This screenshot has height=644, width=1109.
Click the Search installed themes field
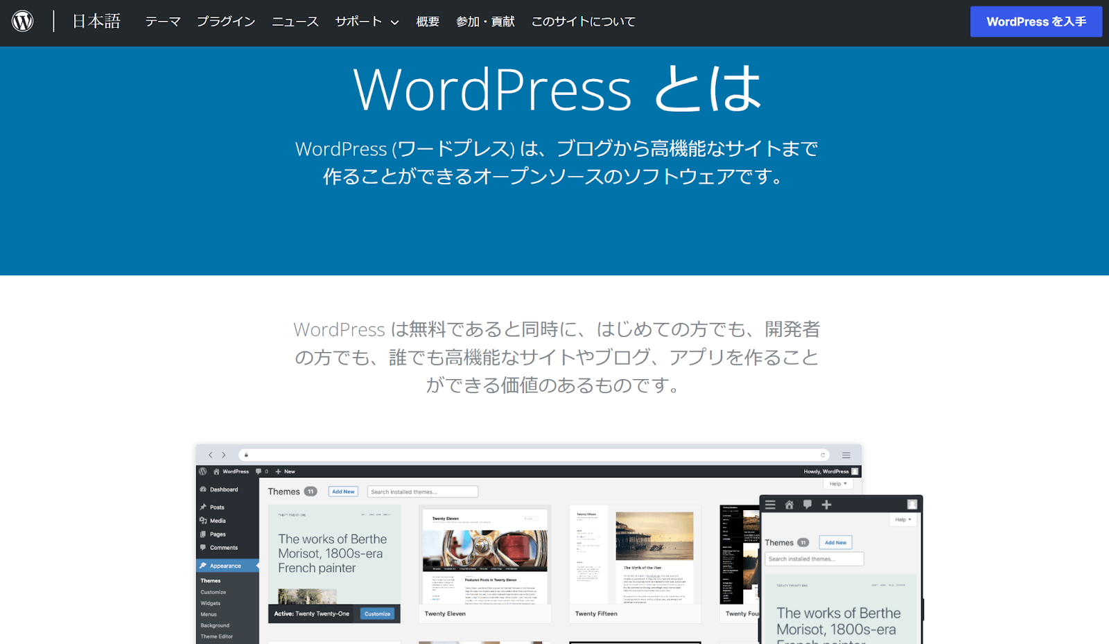coord(423,491)
